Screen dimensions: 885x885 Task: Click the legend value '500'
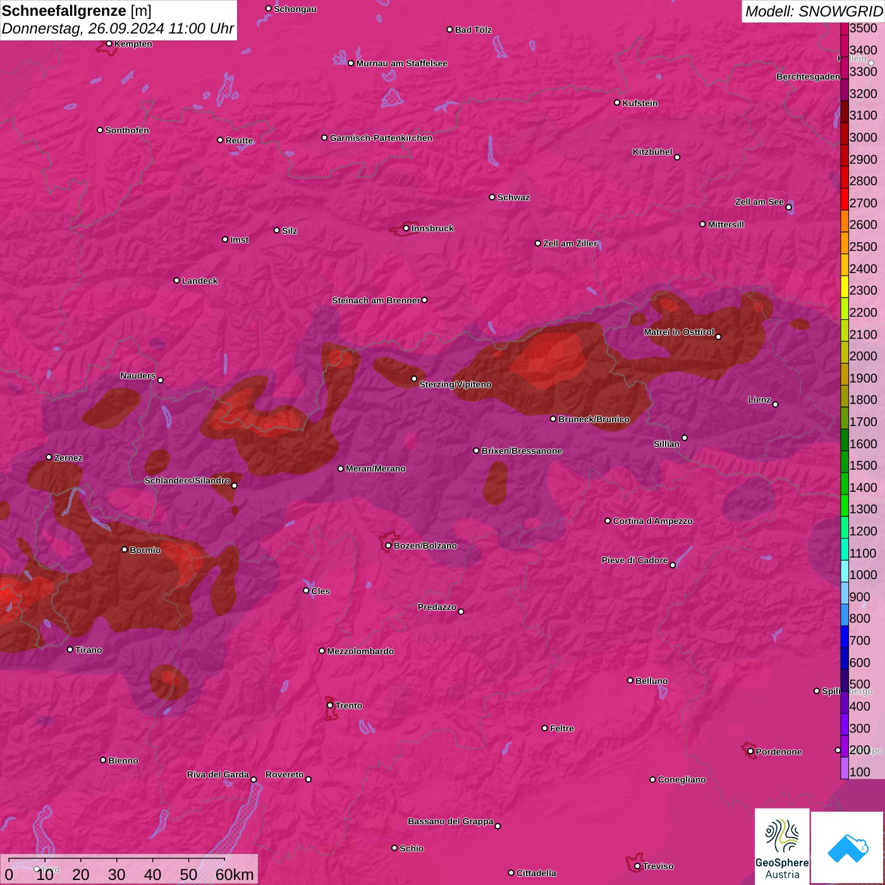coord(860,684)
